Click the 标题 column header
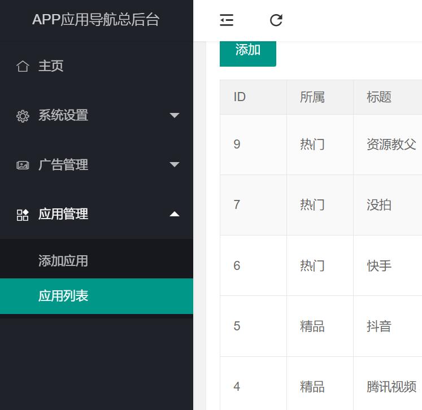The image size is (422, 410). (379, 97)
